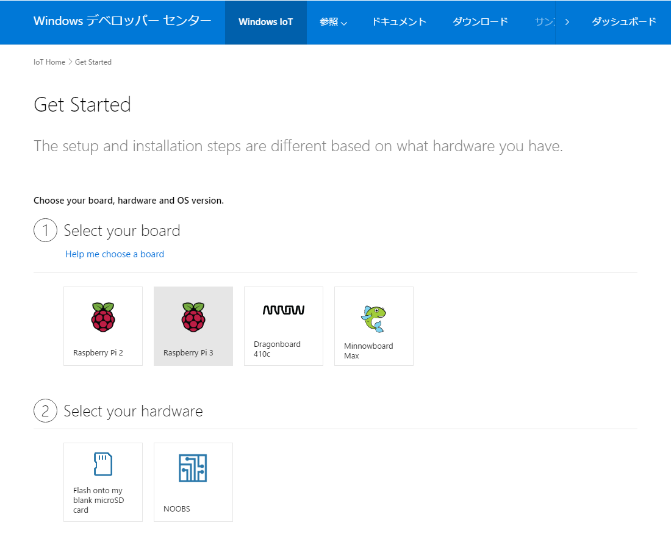
Task: Click the 'Select your board' heading
Action: (122, 230)
